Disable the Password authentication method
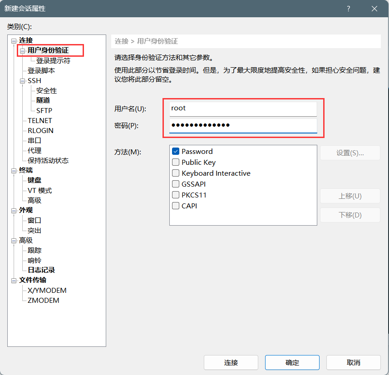Viewport: 389px width, 375px height. point(176,151)
